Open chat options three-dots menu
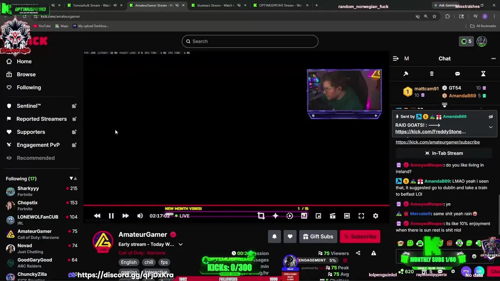This screenshot has width=500, height=281. (493, 59)
